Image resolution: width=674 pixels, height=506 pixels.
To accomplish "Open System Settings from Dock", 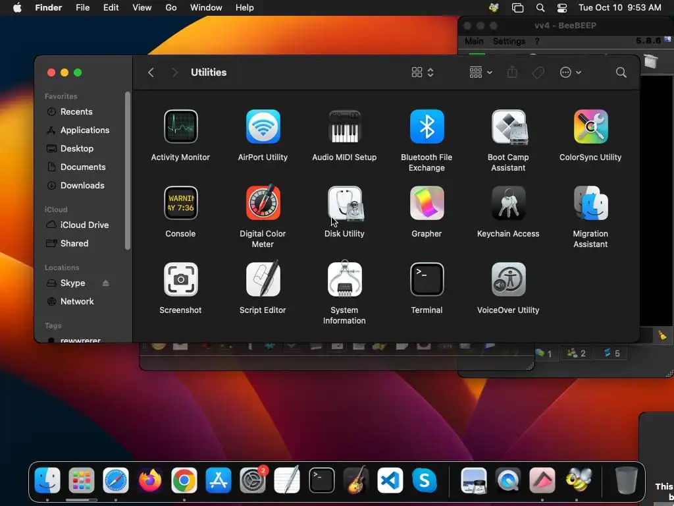I will (x=253, y=480).
